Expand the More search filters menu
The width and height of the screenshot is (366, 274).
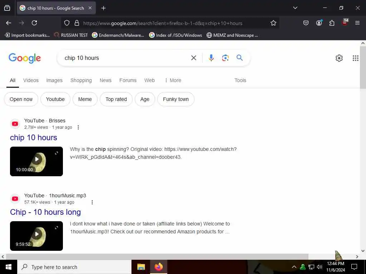tap(173, 80)
